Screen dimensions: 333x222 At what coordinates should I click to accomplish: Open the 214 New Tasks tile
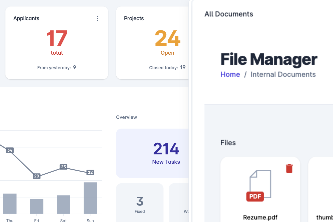(x=153, y=153)
